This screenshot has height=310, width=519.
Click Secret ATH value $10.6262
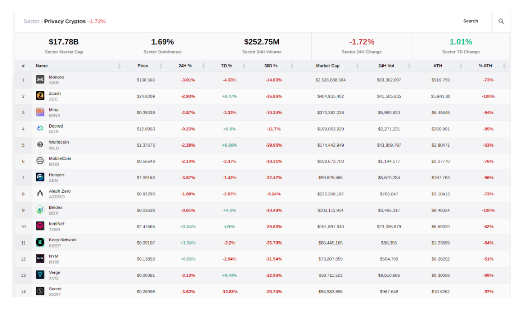point(441,292)
